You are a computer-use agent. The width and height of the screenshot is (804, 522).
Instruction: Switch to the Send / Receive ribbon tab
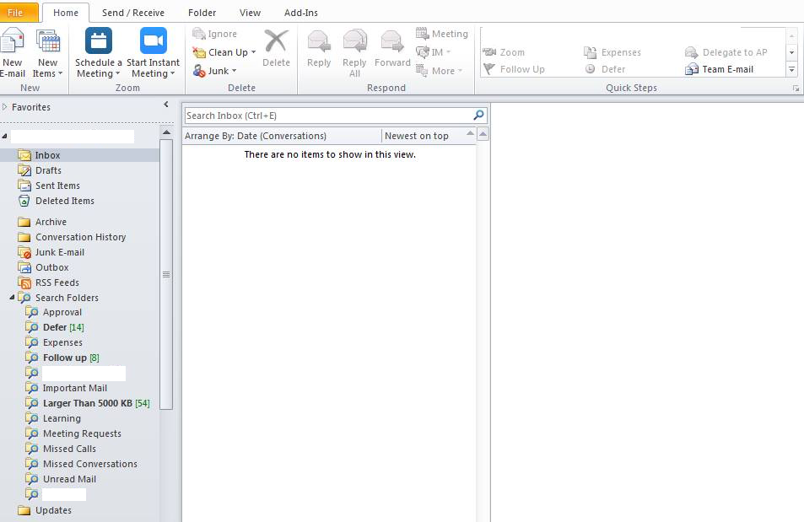133,13
